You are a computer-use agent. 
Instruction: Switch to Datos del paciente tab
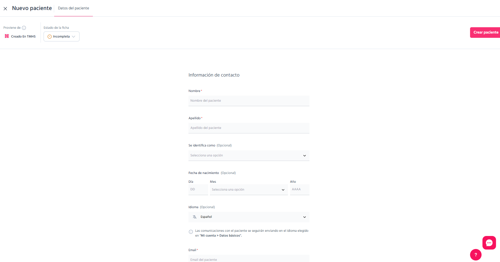74,8
